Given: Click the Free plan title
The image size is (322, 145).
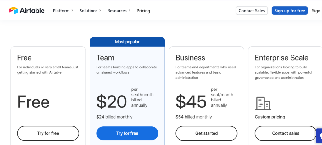Looking at the screenshot, I should pos(25,58).
